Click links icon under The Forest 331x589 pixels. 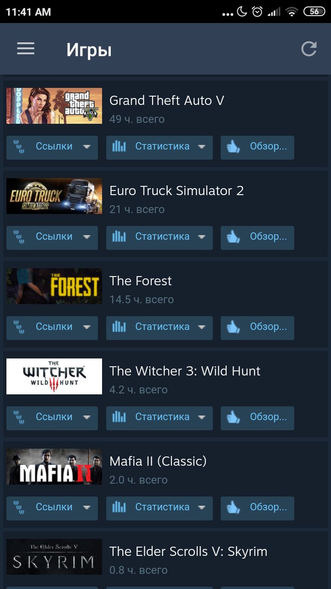tap(19, 327)
